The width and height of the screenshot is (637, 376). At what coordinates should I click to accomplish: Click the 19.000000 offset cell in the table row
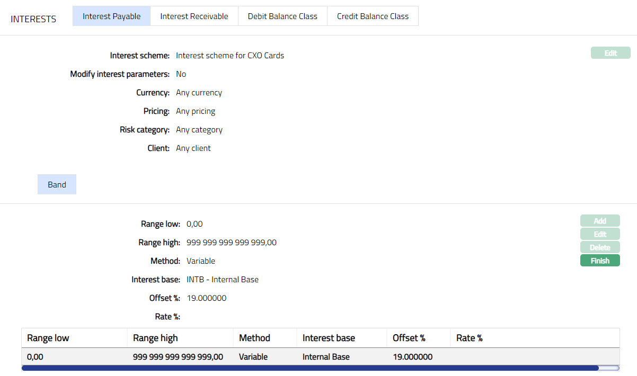(x=412, y=357)
